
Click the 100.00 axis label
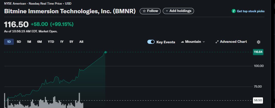(x=259, y=66)
